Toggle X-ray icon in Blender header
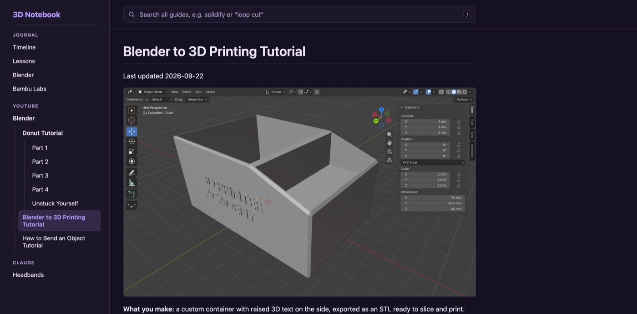Image resolution: width=637 pixels, height=314 pixels. pyautogui.click(x=441, y=92)
